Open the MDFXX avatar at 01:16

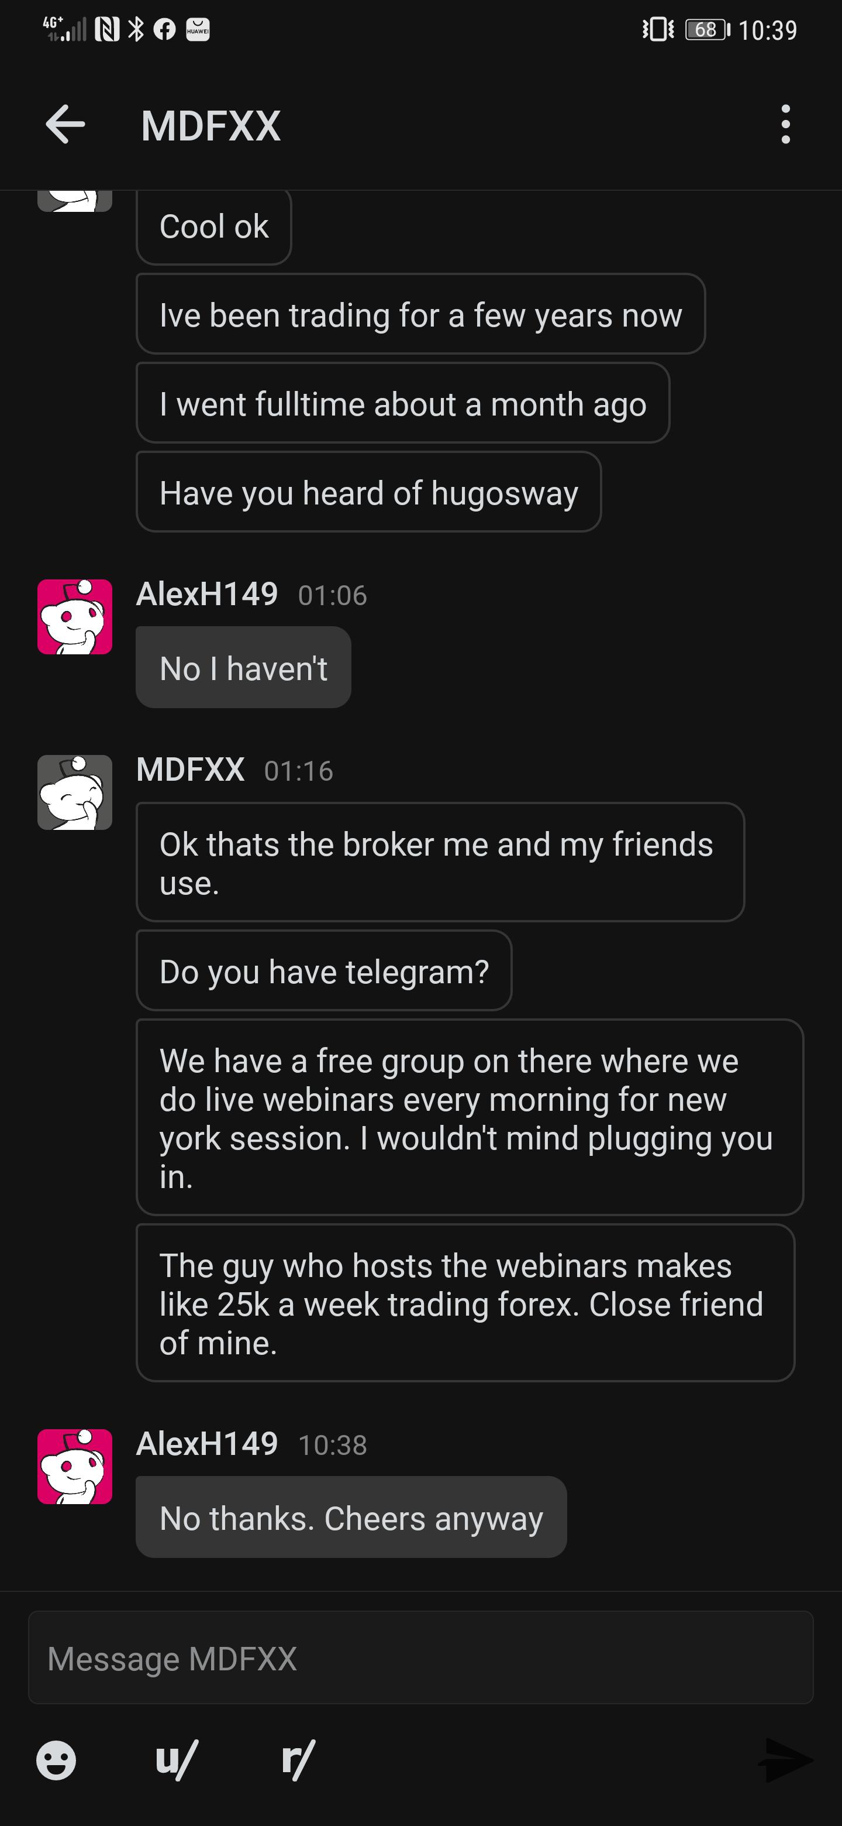[74, 792]
